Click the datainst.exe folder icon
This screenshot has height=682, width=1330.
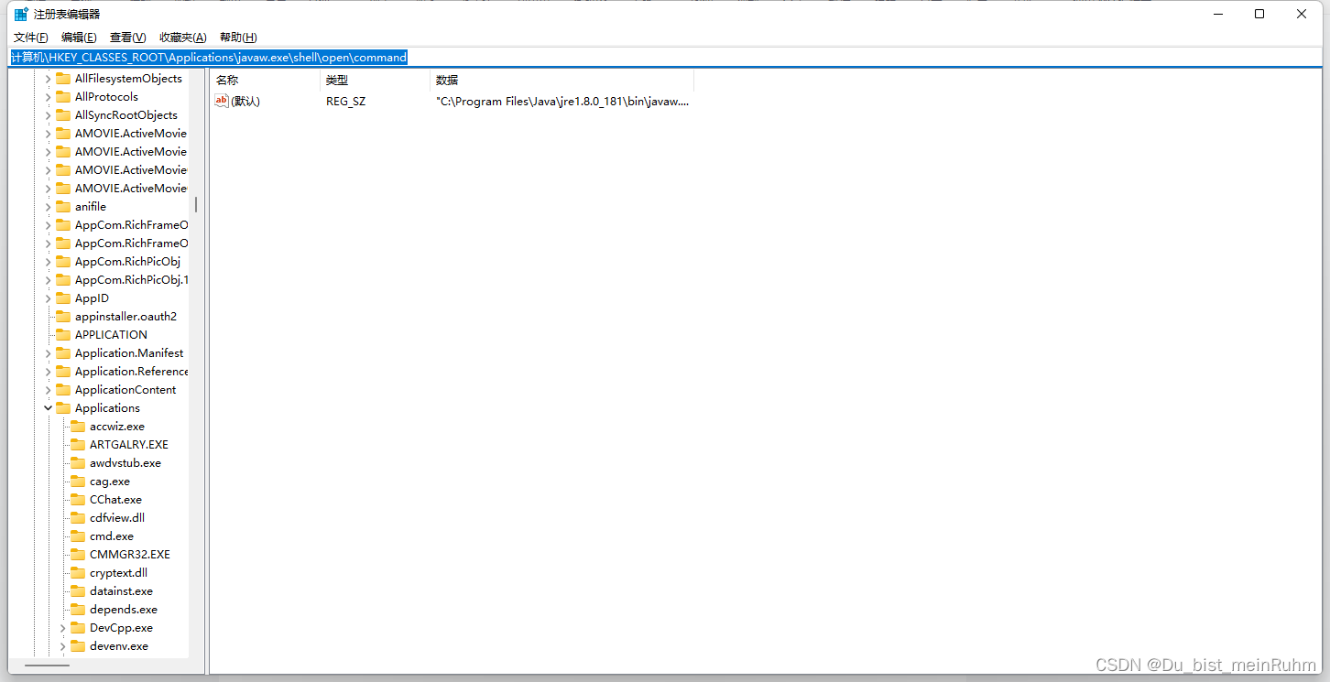click(x=80, y=590)
